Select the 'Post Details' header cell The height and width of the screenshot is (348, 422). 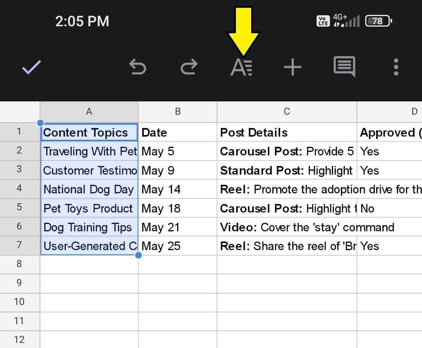pyautogui.click(x=287, y=132)
